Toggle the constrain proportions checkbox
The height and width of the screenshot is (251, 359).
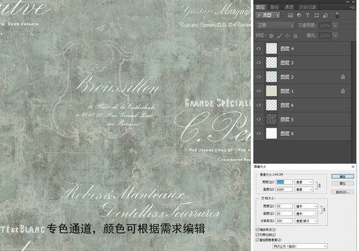[x=257, y=235]
